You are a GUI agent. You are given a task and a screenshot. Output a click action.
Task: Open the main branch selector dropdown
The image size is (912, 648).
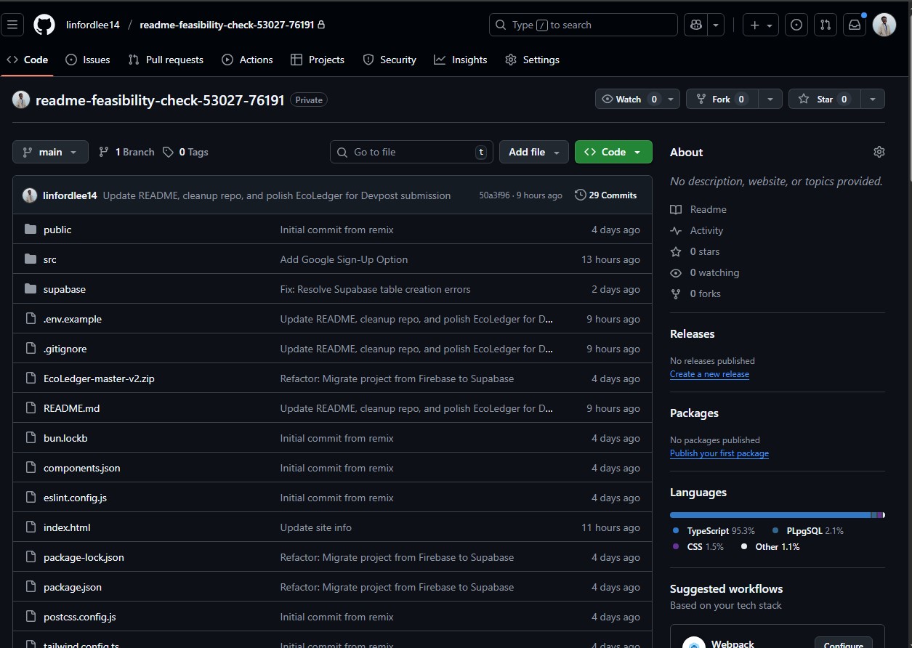point(50,152)
